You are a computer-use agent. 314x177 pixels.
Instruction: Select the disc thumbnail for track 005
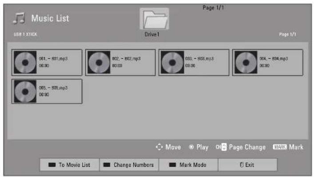pos(25,92)
